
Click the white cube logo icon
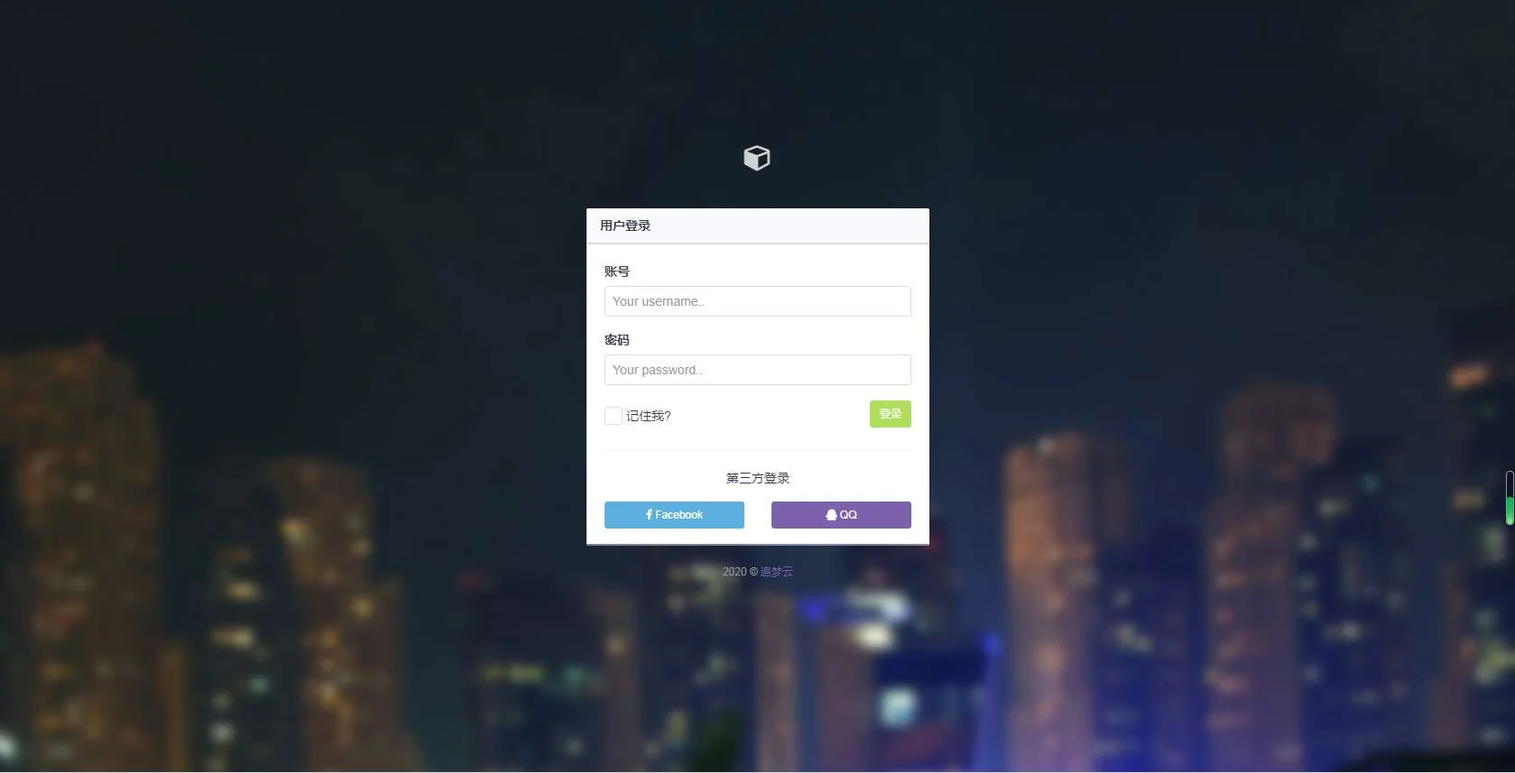click(757, 158)
